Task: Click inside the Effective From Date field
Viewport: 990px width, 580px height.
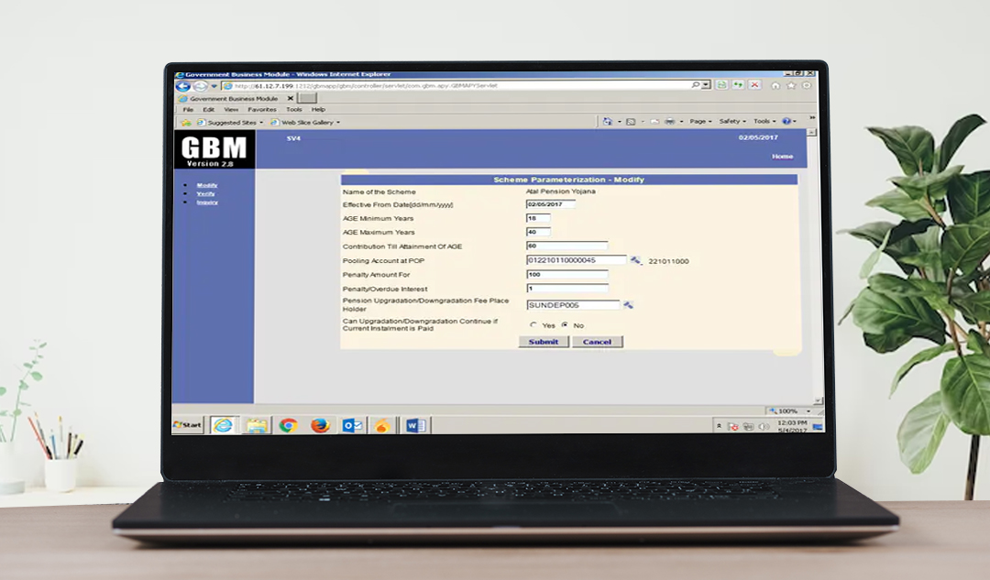Action: pyautogui.click(x=551, y=202)
